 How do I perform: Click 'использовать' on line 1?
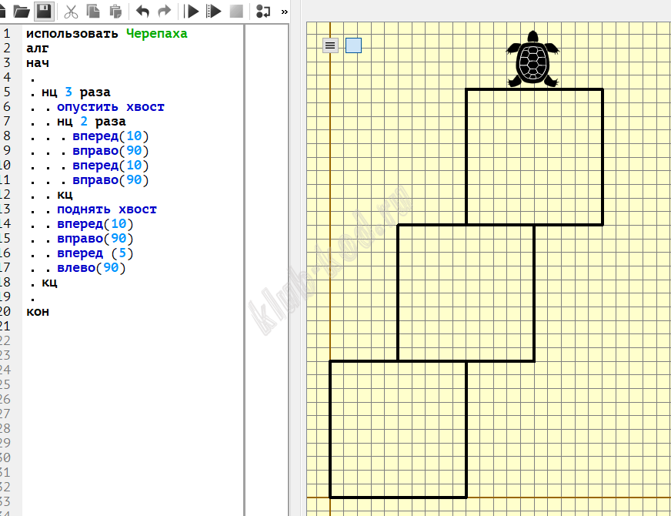[x=72, y=33]
